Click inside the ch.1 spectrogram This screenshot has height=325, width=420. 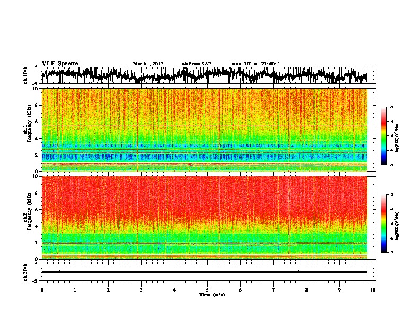[x=205, y=130]
